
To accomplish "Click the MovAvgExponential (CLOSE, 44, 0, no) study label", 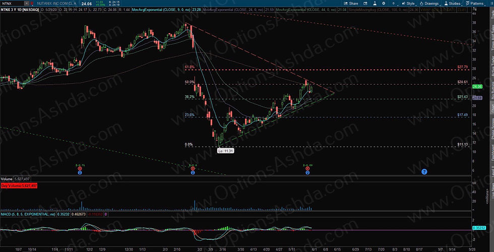I will pyautogui.click(x=305, y=10).
